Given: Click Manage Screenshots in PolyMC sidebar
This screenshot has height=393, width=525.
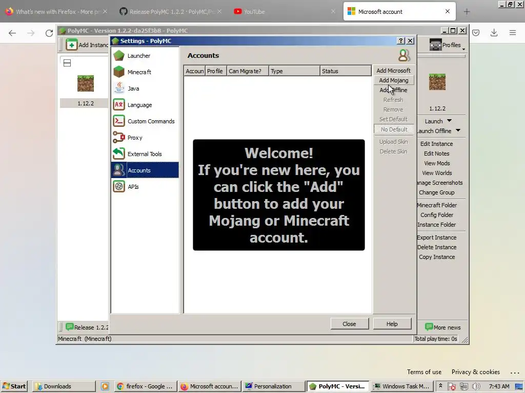Looking at the screenshot, I should [440, 183].
